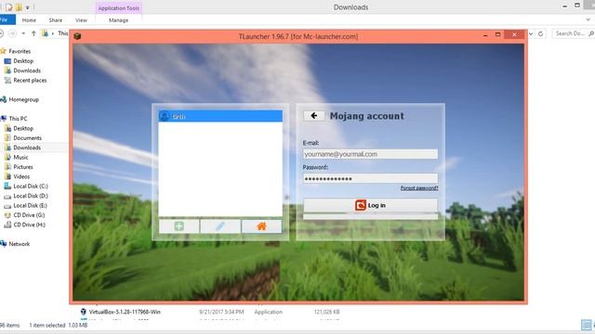
Task: Click the pencil edit-account button
Action: click(x=220, y=226)
